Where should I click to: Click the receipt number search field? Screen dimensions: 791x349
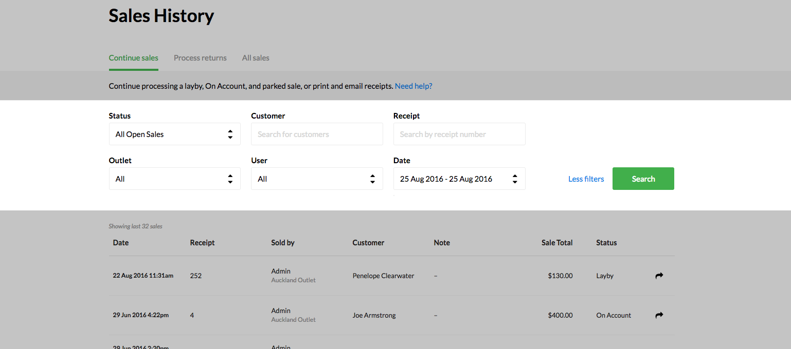[459, 134]
